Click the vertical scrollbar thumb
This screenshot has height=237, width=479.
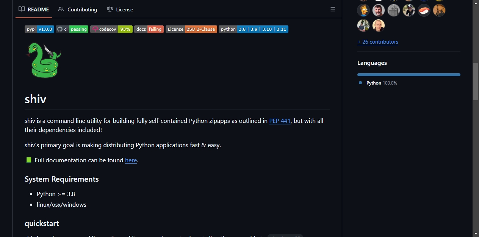(476, 81)
